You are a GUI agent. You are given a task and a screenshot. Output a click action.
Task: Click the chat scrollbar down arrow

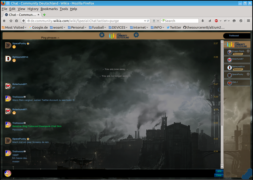[222, 167]
